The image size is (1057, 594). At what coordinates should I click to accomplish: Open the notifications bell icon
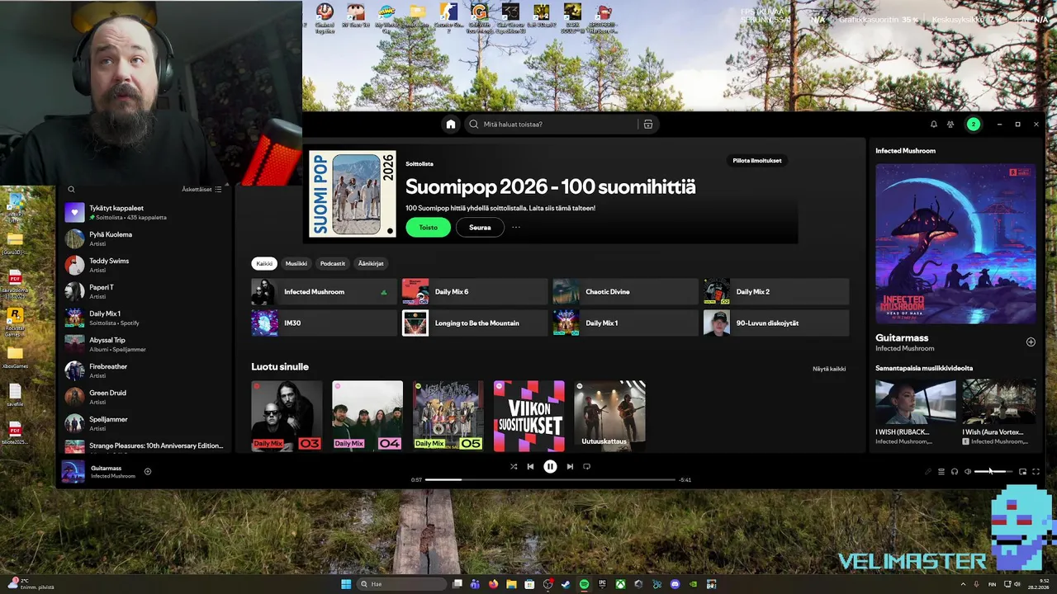click(934, 125)
